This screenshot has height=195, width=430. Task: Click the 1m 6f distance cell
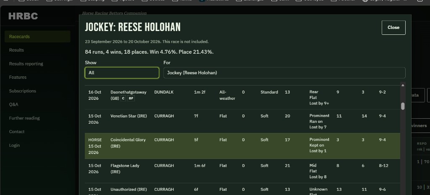point(199,165)
